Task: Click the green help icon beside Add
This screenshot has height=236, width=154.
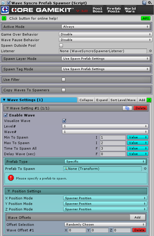Action: click(149, 100)
